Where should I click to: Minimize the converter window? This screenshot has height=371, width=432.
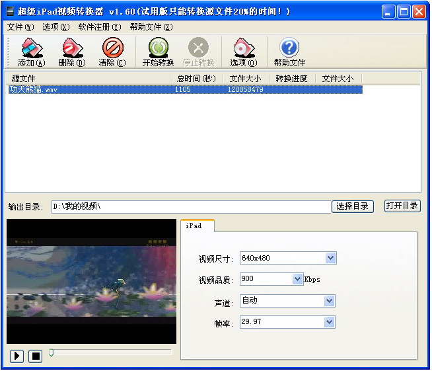click(x=388, y=12)
